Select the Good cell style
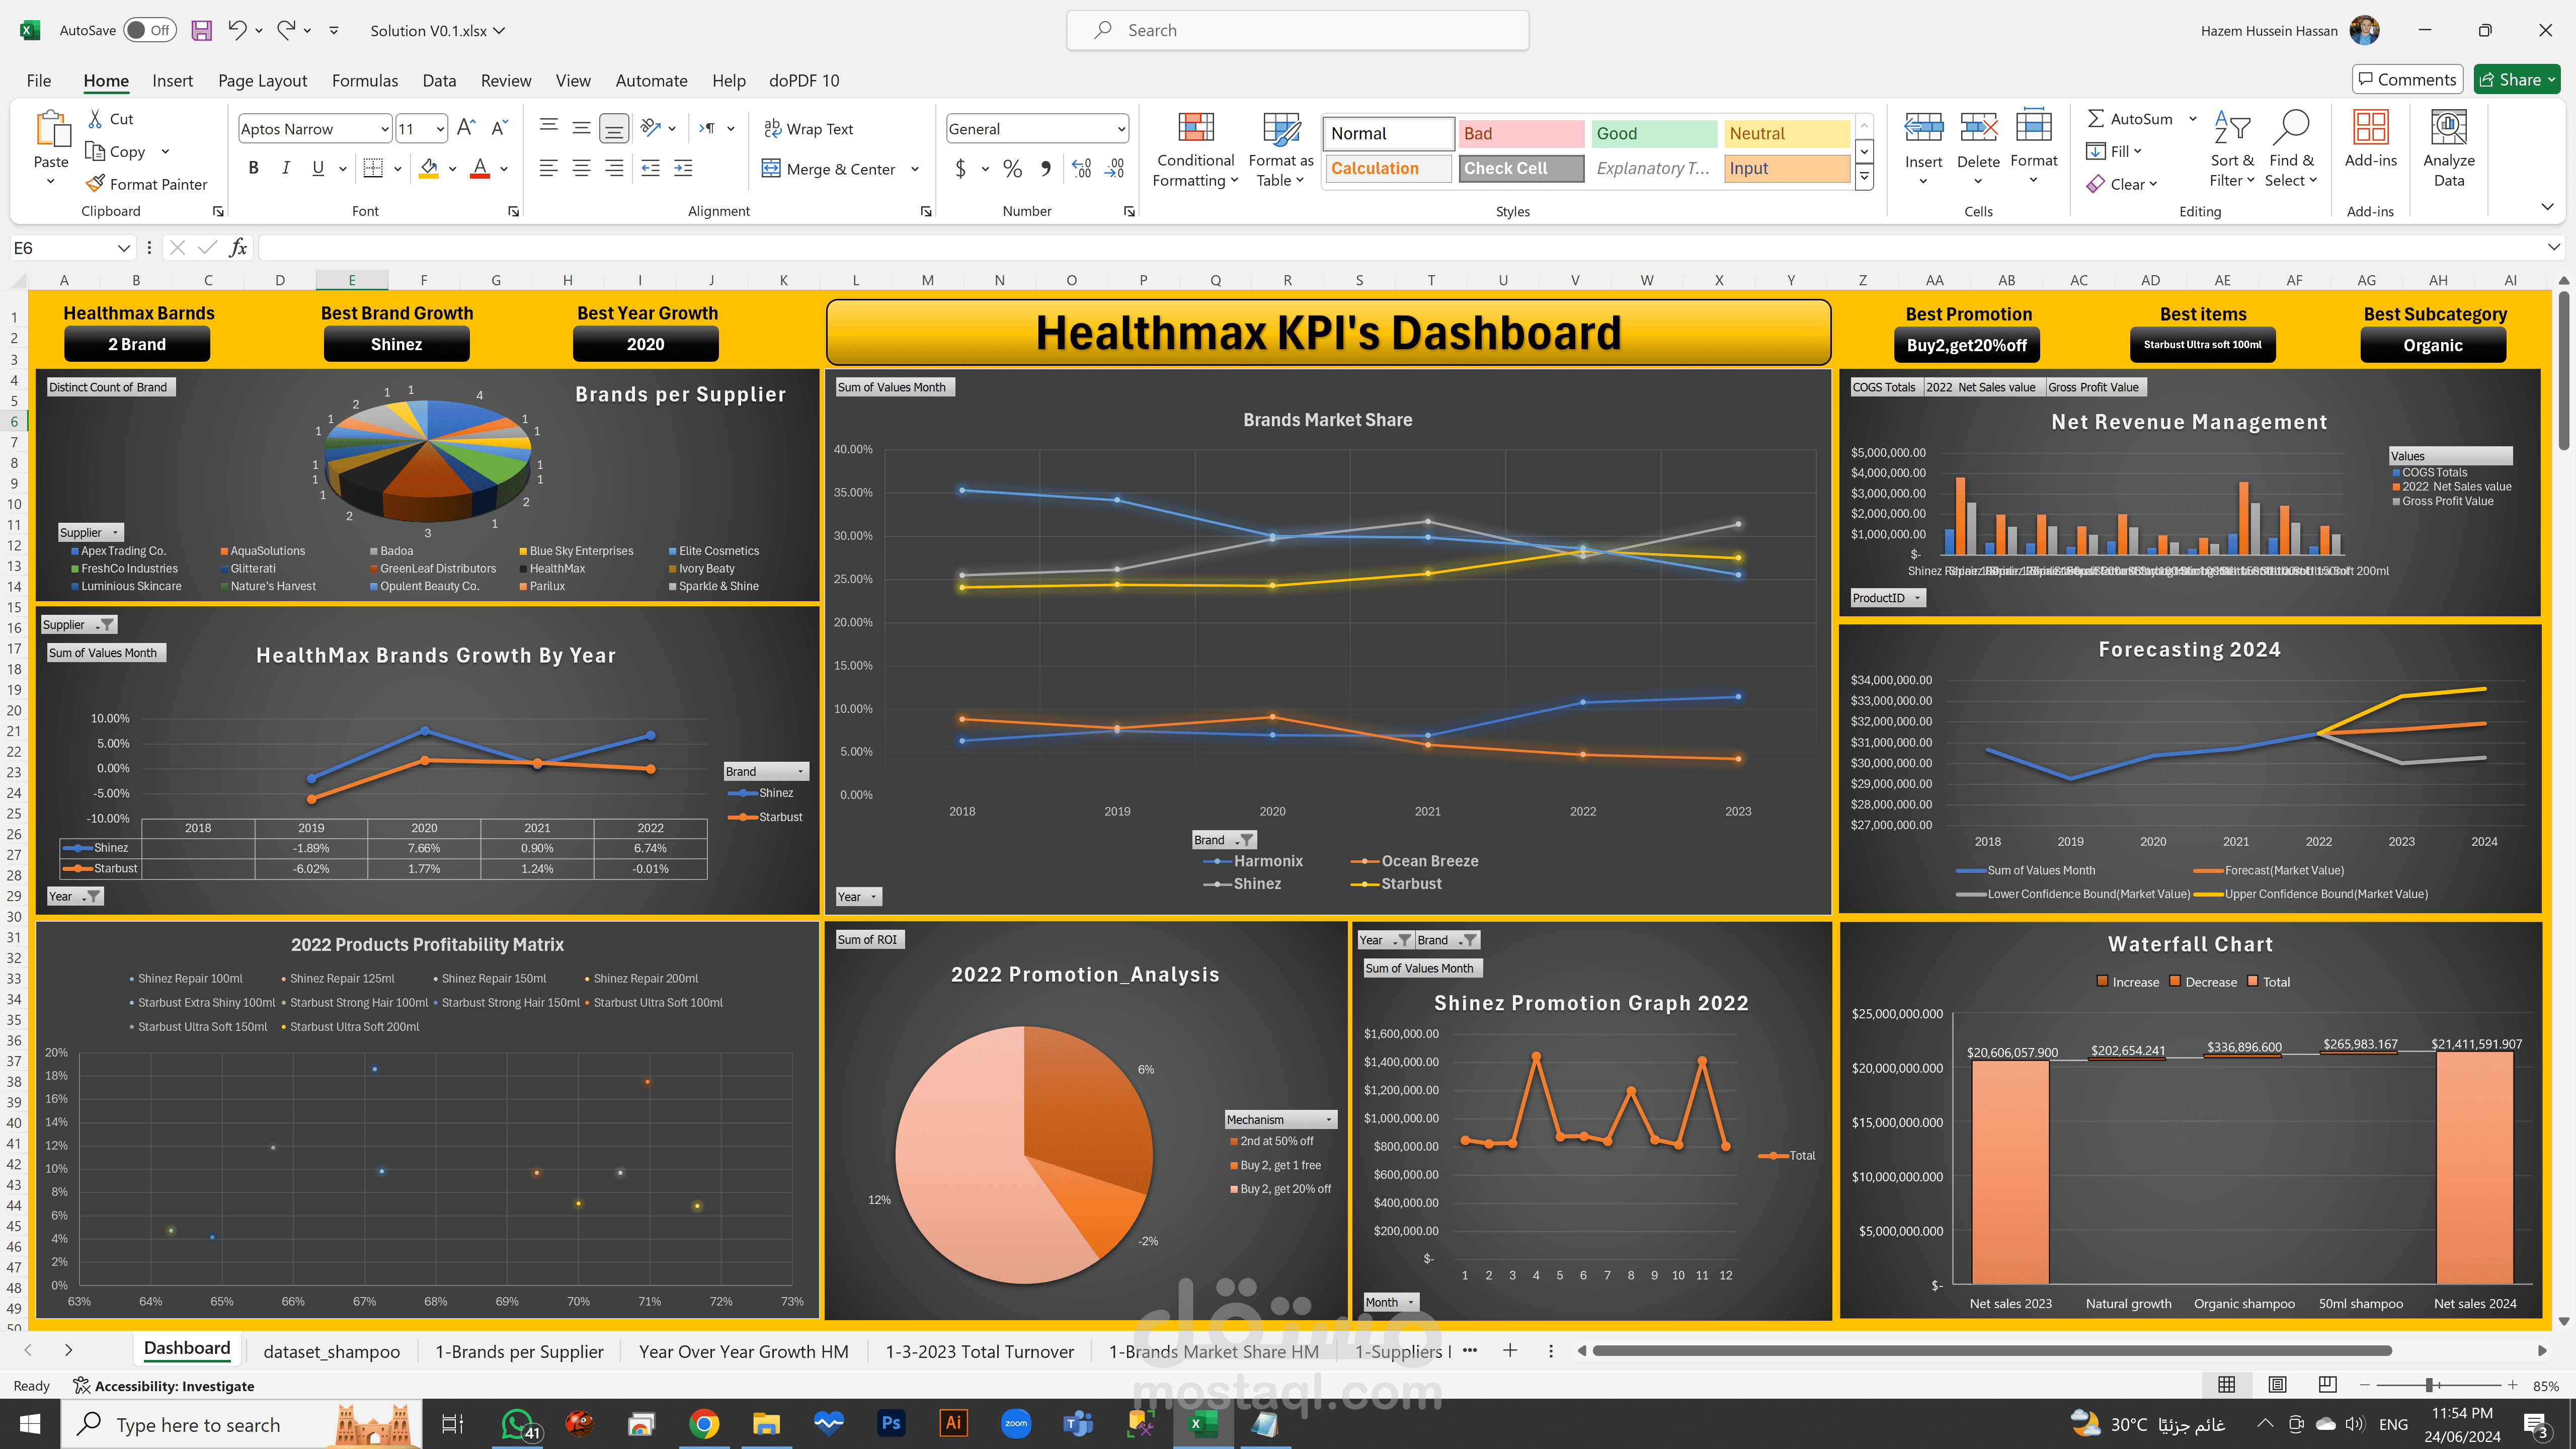The height and width of the screenshot is (1449, 2576). point(1653,133)
